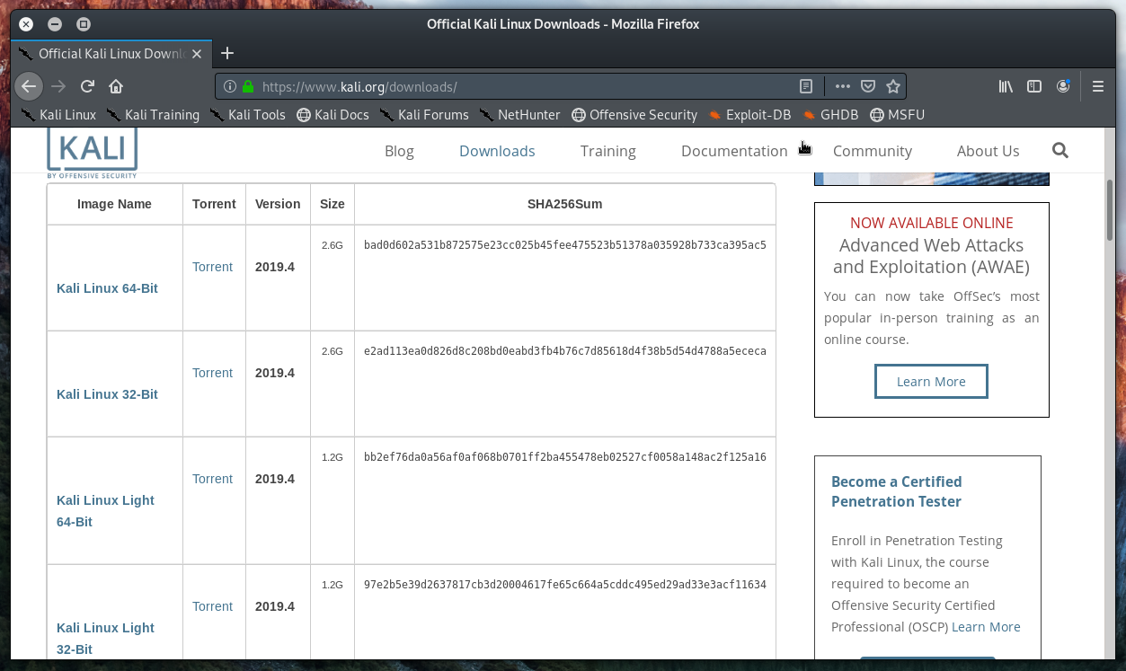Viewport: 1126px width, 671px height.
Task: Open the MSFU bookmark
Action: click(x=897, y=114)
